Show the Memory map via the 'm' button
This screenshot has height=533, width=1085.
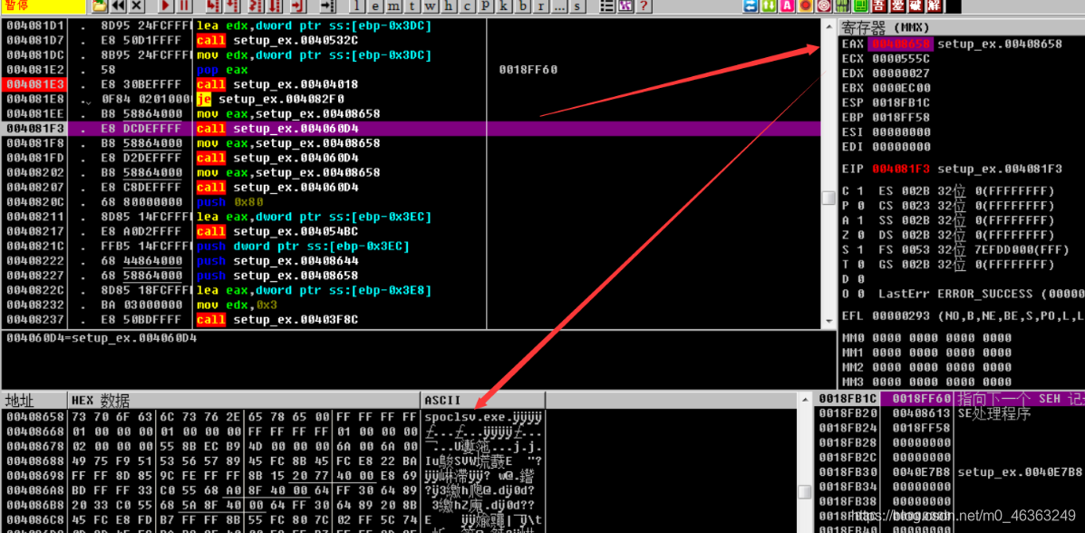393,6
